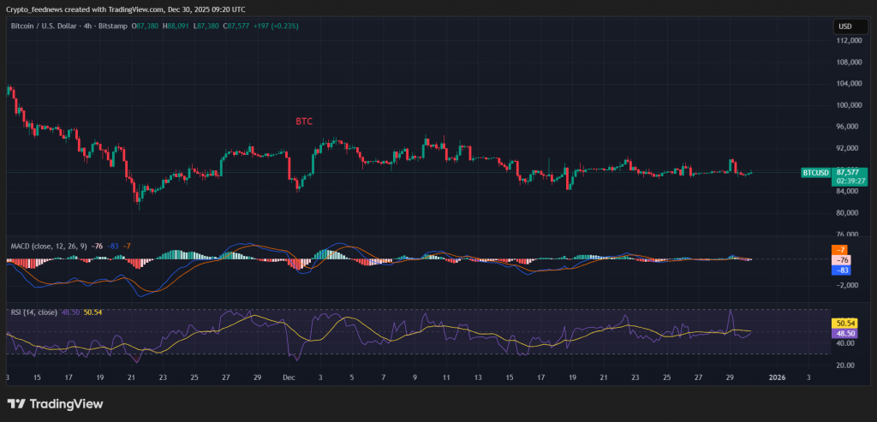Click the blue -83 MACD value tag

click(840, 270)
